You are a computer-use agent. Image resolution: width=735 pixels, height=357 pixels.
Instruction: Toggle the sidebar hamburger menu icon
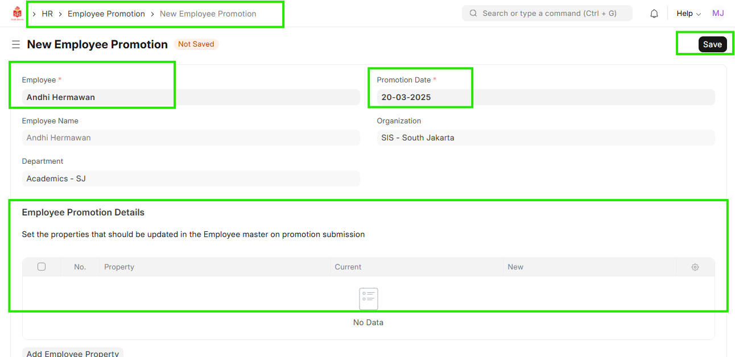pos(16,44)
